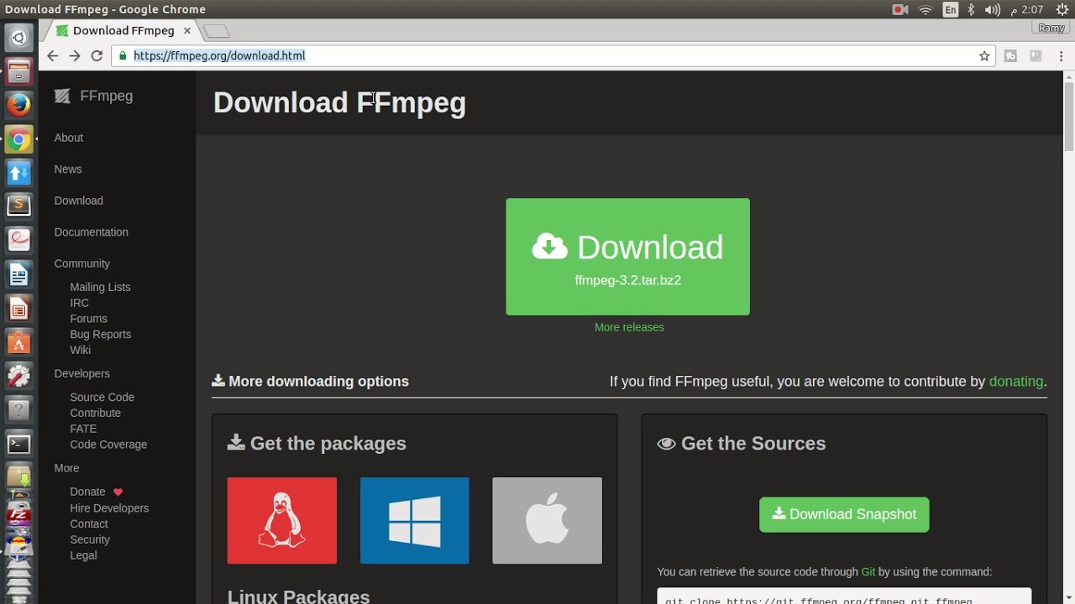This screenshot has height=604, width=1075.
Task: Go back with the browser back arrow
Action: (x=53, y=55)
